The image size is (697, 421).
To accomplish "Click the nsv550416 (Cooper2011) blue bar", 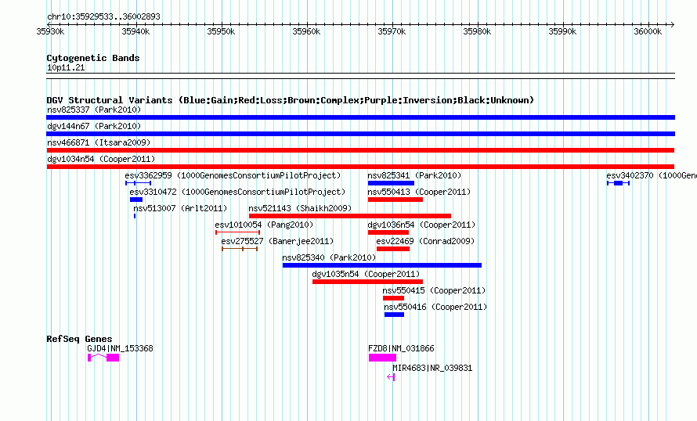I will pos(394,315).
